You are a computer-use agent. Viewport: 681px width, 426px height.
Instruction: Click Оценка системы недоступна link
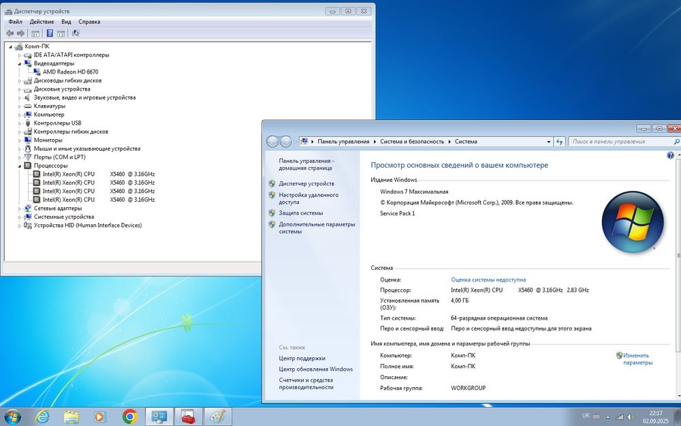488,279
